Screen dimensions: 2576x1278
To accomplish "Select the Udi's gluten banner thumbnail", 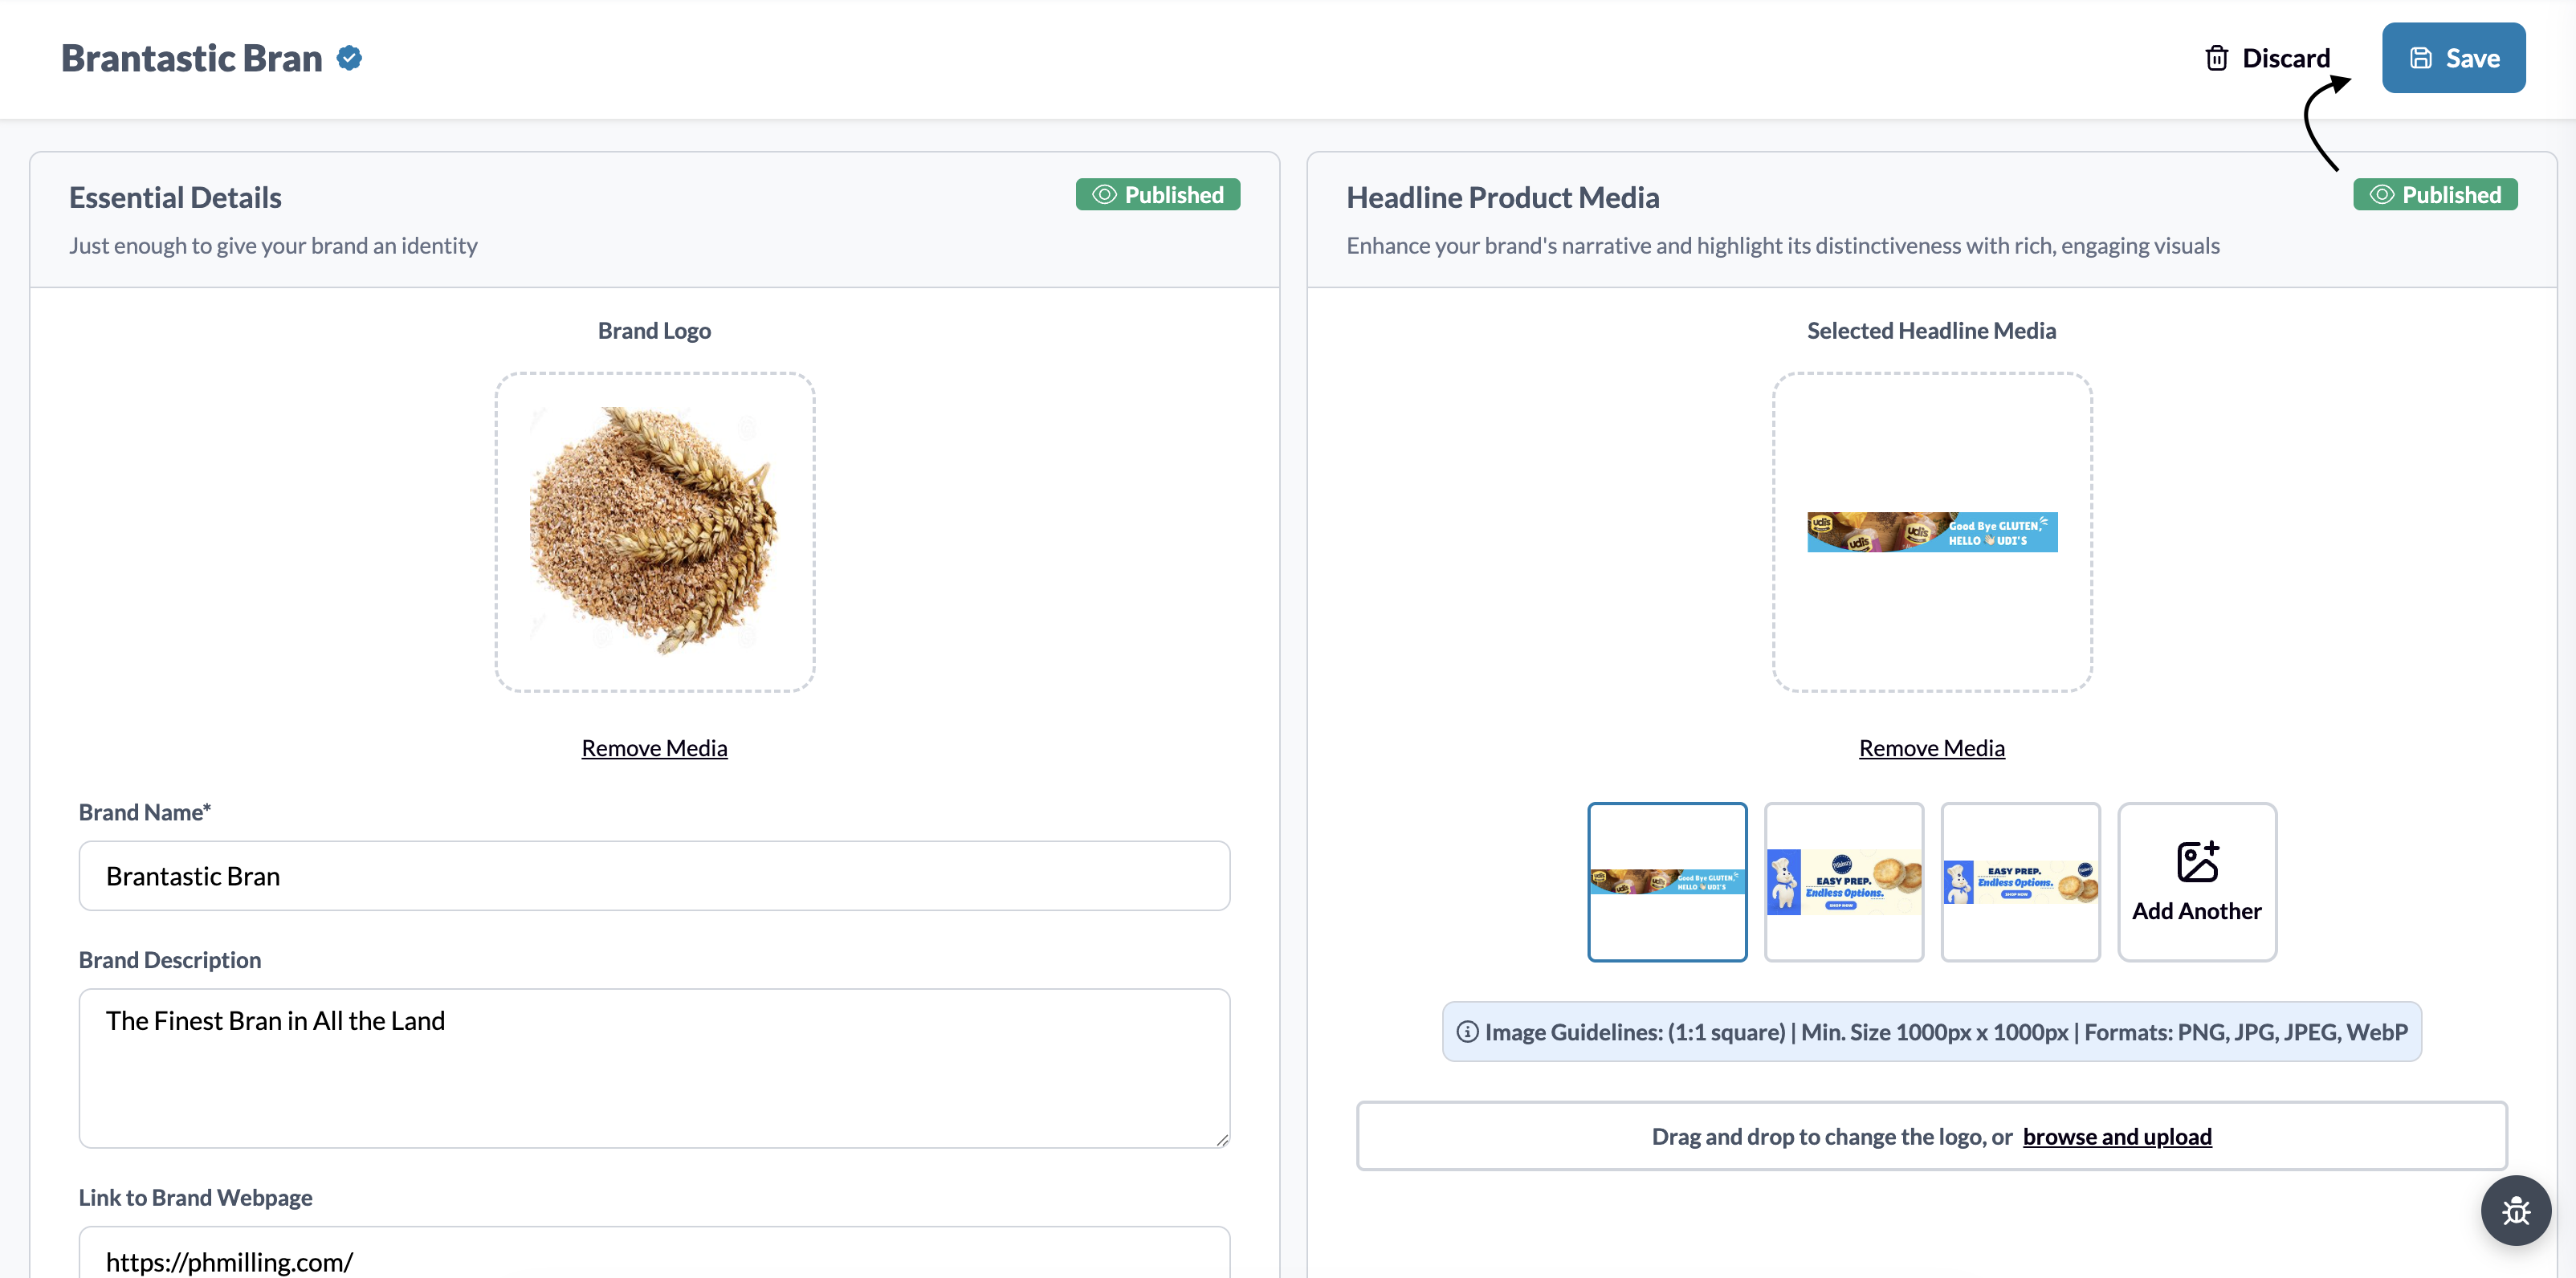I will pyautogui.click(x=1667, y=882).
